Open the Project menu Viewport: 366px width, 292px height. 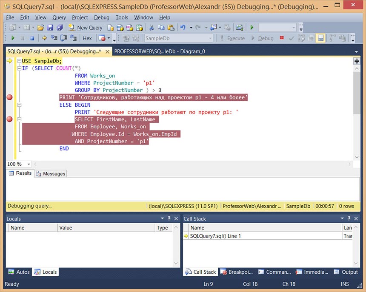pos(80,17)
